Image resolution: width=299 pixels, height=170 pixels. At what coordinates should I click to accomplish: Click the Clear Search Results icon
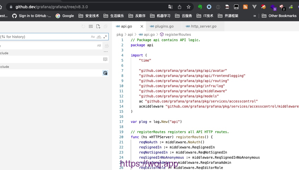click(x=91, y=26)
